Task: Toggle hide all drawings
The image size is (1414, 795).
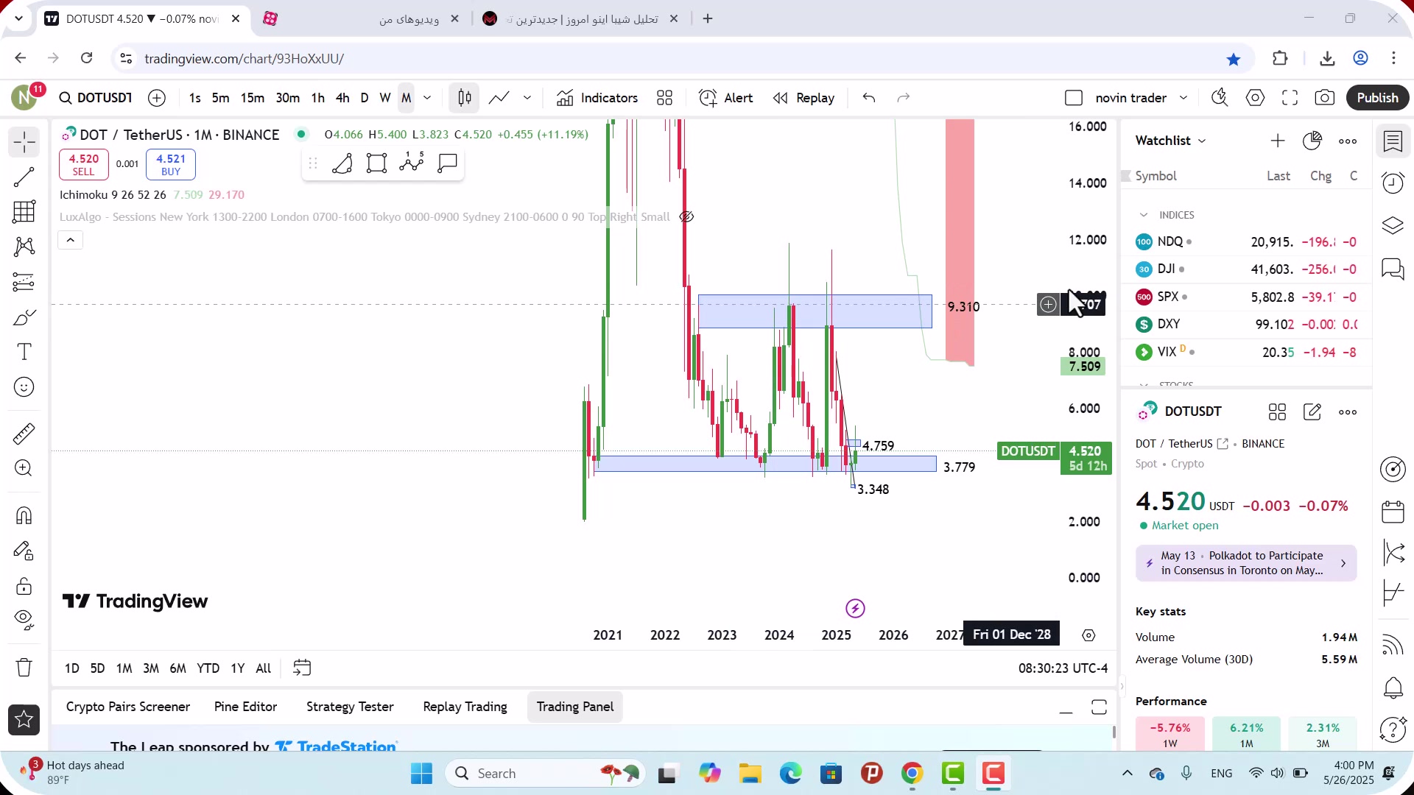Action: [x=24, y=621]
